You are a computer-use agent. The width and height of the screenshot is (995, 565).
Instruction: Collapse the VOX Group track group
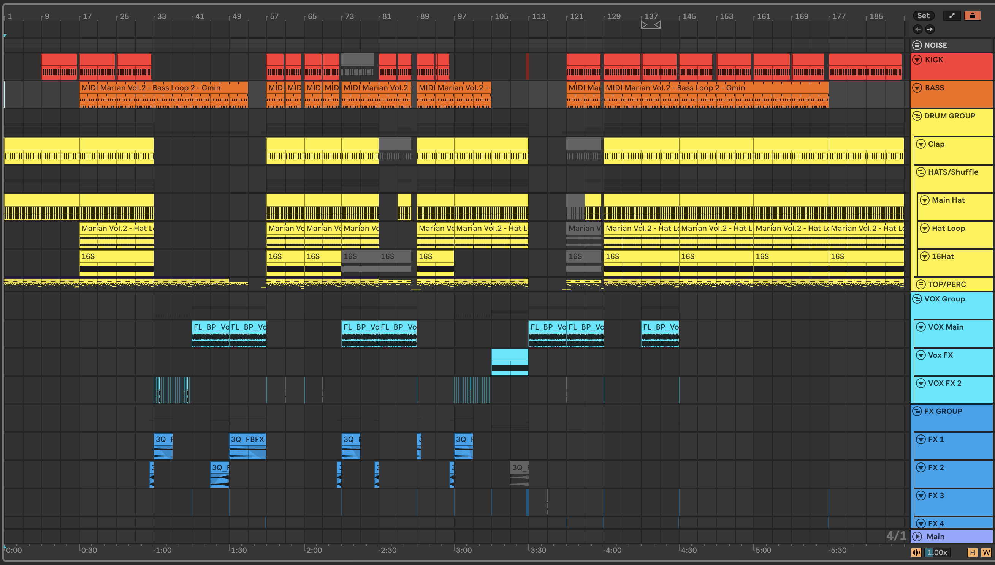pyautogui.click(x=917, y=299)
